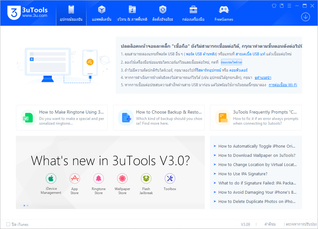The image size is (318, 229).
Task: Open How to Download Wallpaper on 3uTools
Action: 257,156
